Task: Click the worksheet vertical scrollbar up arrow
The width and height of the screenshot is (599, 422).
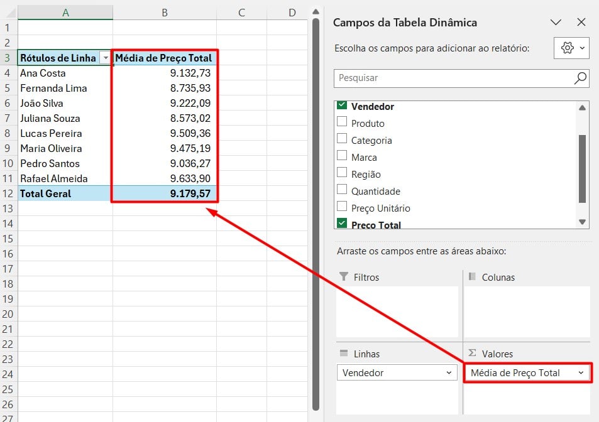Action: point(316,12)
